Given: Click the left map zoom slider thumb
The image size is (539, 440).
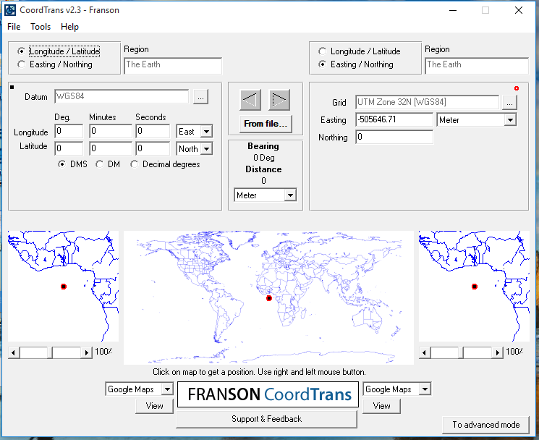Looking at the screenshot, I should [x=50, y=352].
